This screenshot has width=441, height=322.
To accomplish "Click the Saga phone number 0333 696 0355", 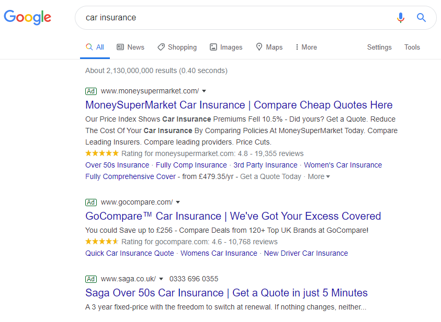I will 194,279.
